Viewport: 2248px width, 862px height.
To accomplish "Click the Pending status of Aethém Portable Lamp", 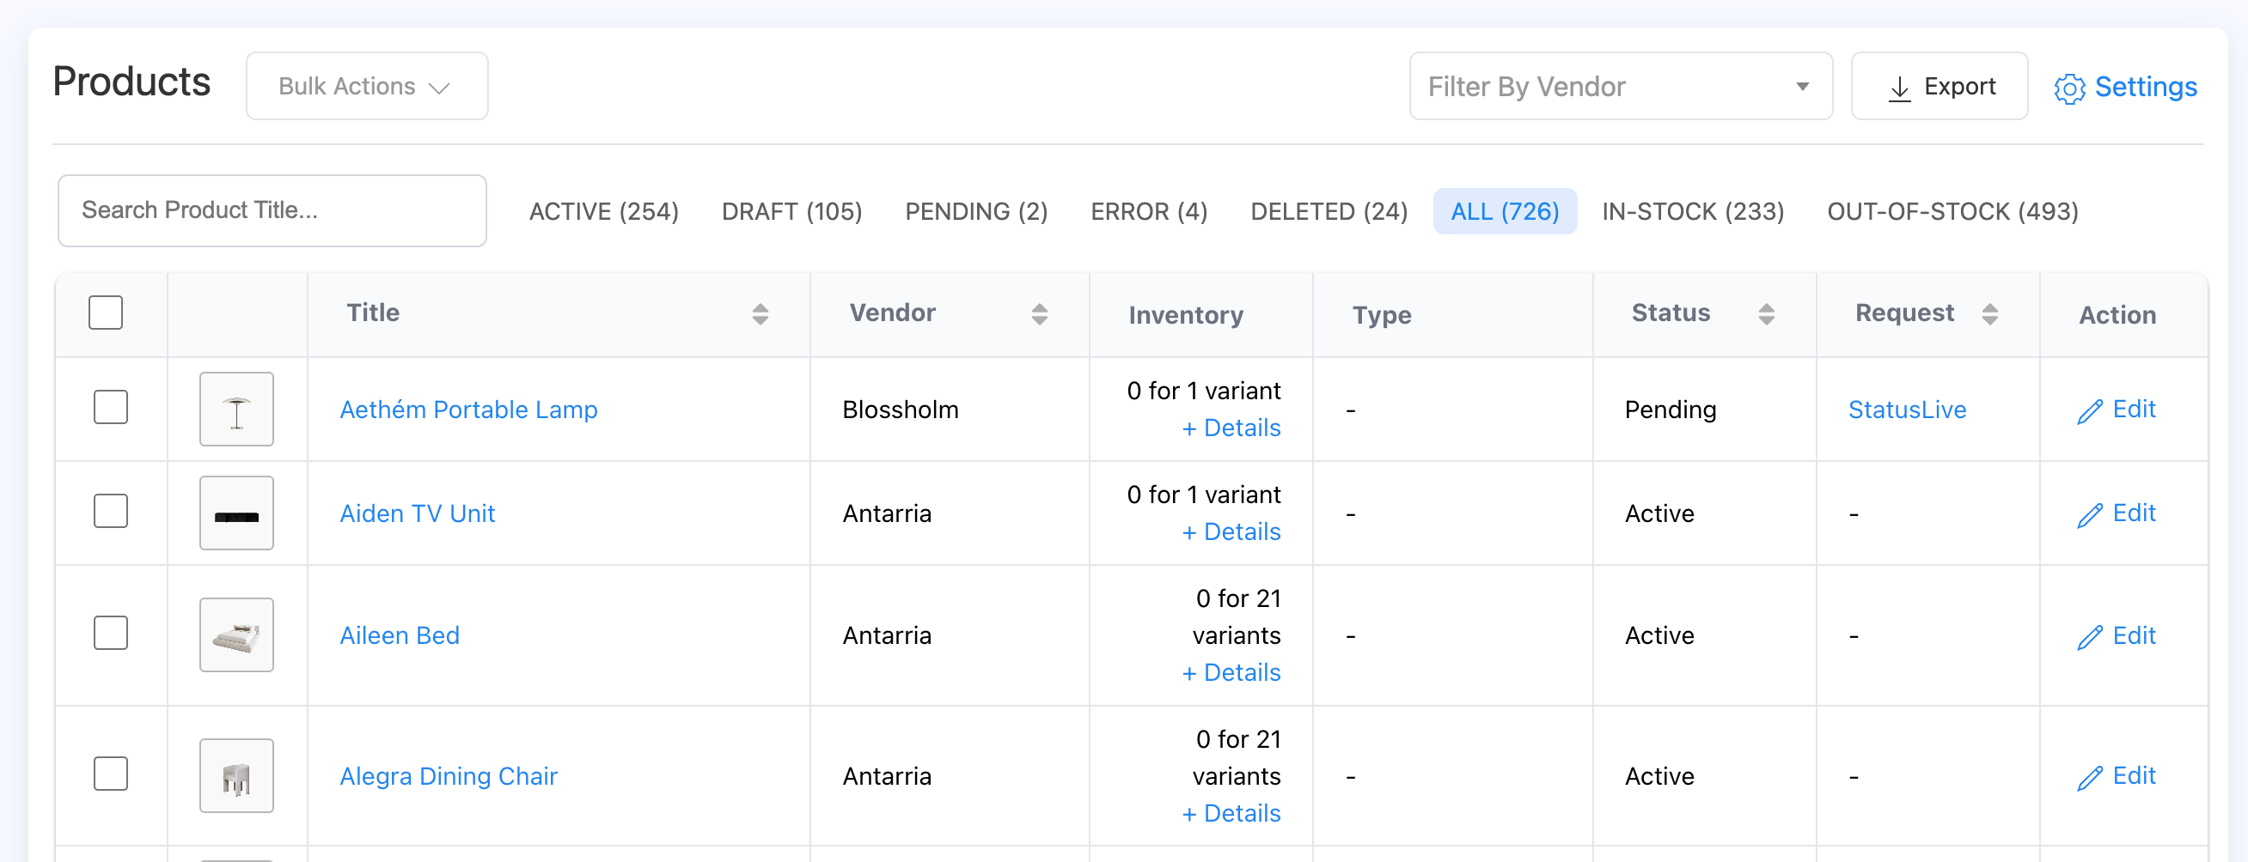I will point(1671,409).
